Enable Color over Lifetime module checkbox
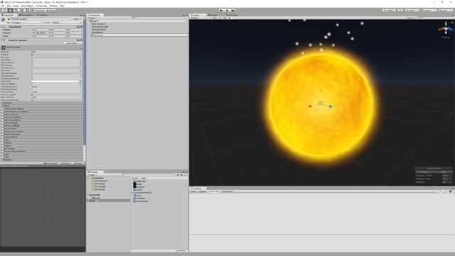The image size is (455, 256). (x=3, y=120)
